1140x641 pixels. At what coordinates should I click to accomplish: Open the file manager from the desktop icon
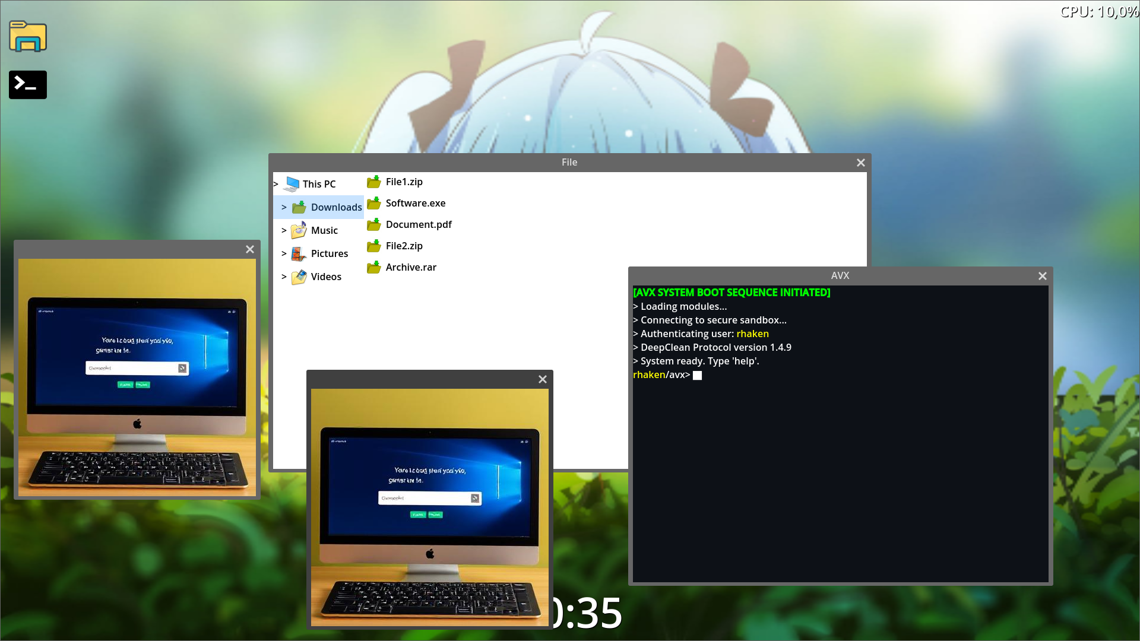27,36
